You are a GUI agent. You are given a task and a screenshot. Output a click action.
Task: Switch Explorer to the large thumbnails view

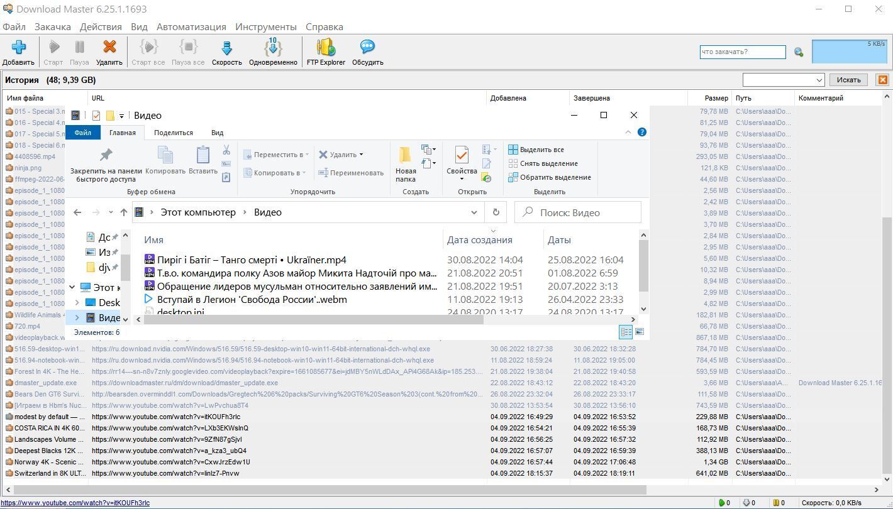[x=640, y=332]
